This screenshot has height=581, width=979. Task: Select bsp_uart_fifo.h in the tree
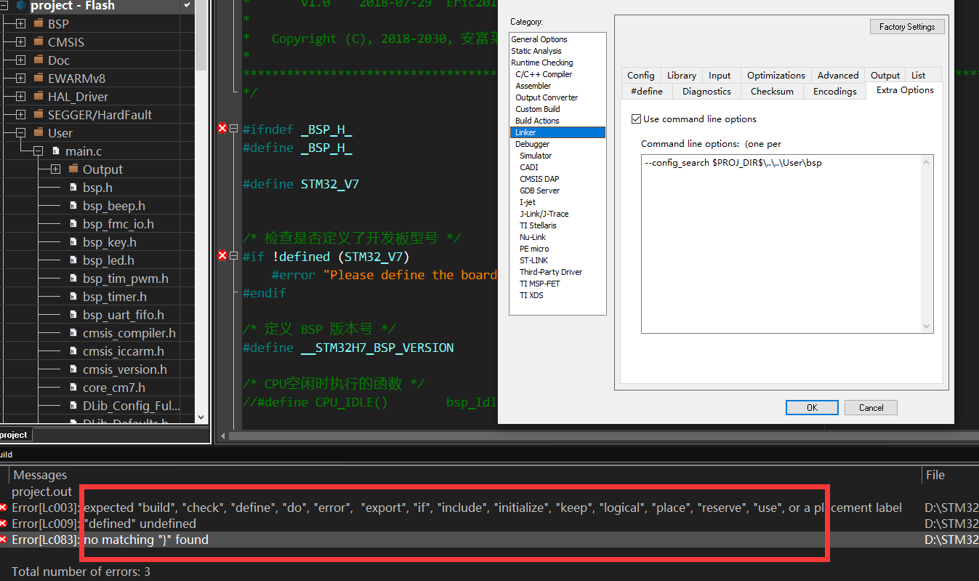tap(124, 315)
